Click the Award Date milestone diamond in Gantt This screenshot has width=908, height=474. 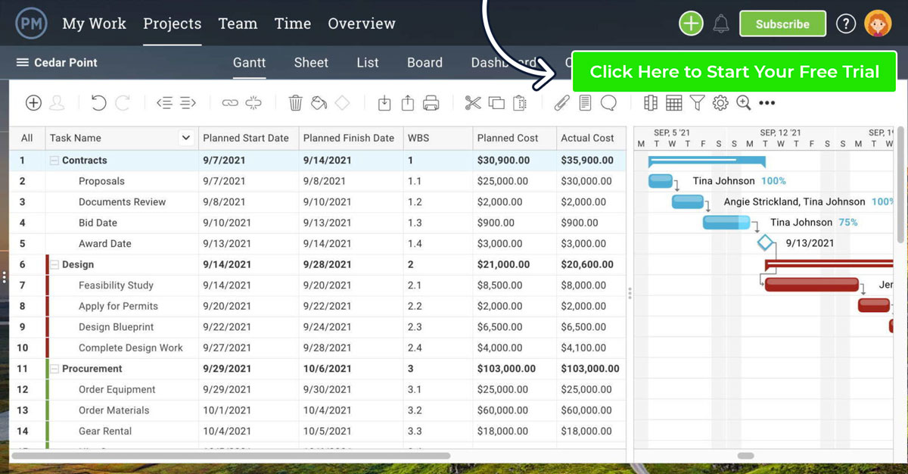click(x=766, y=243)
